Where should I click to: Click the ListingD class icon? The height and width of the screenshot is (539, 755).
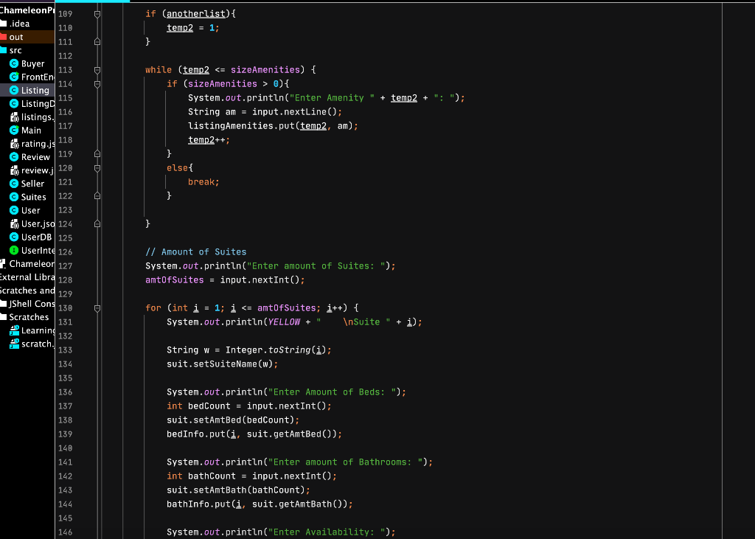14,103
